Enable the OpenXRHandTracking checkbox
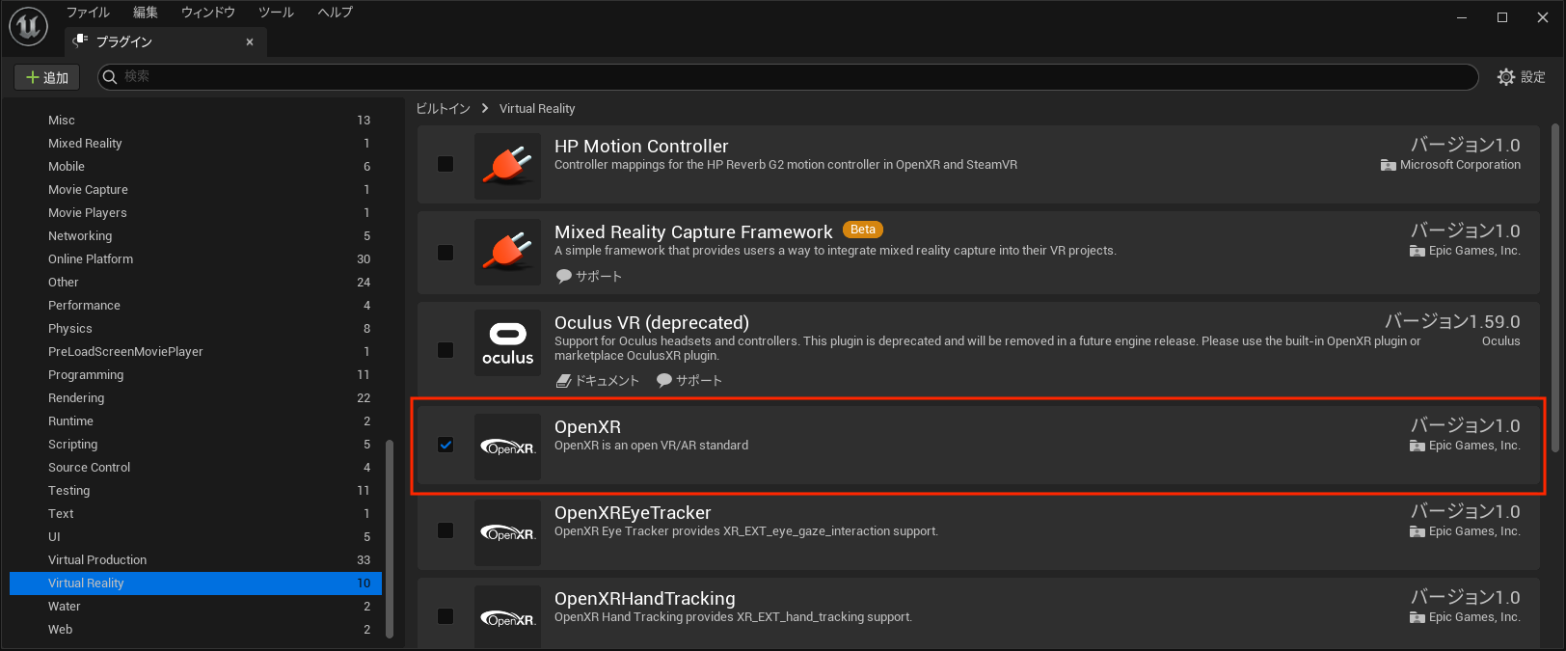 [445, 616]
